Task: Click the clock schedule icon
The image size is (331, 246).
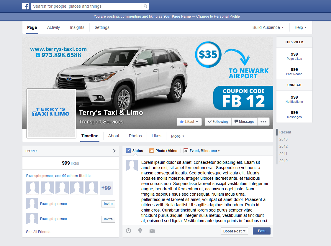Action: tap(128, 231)
